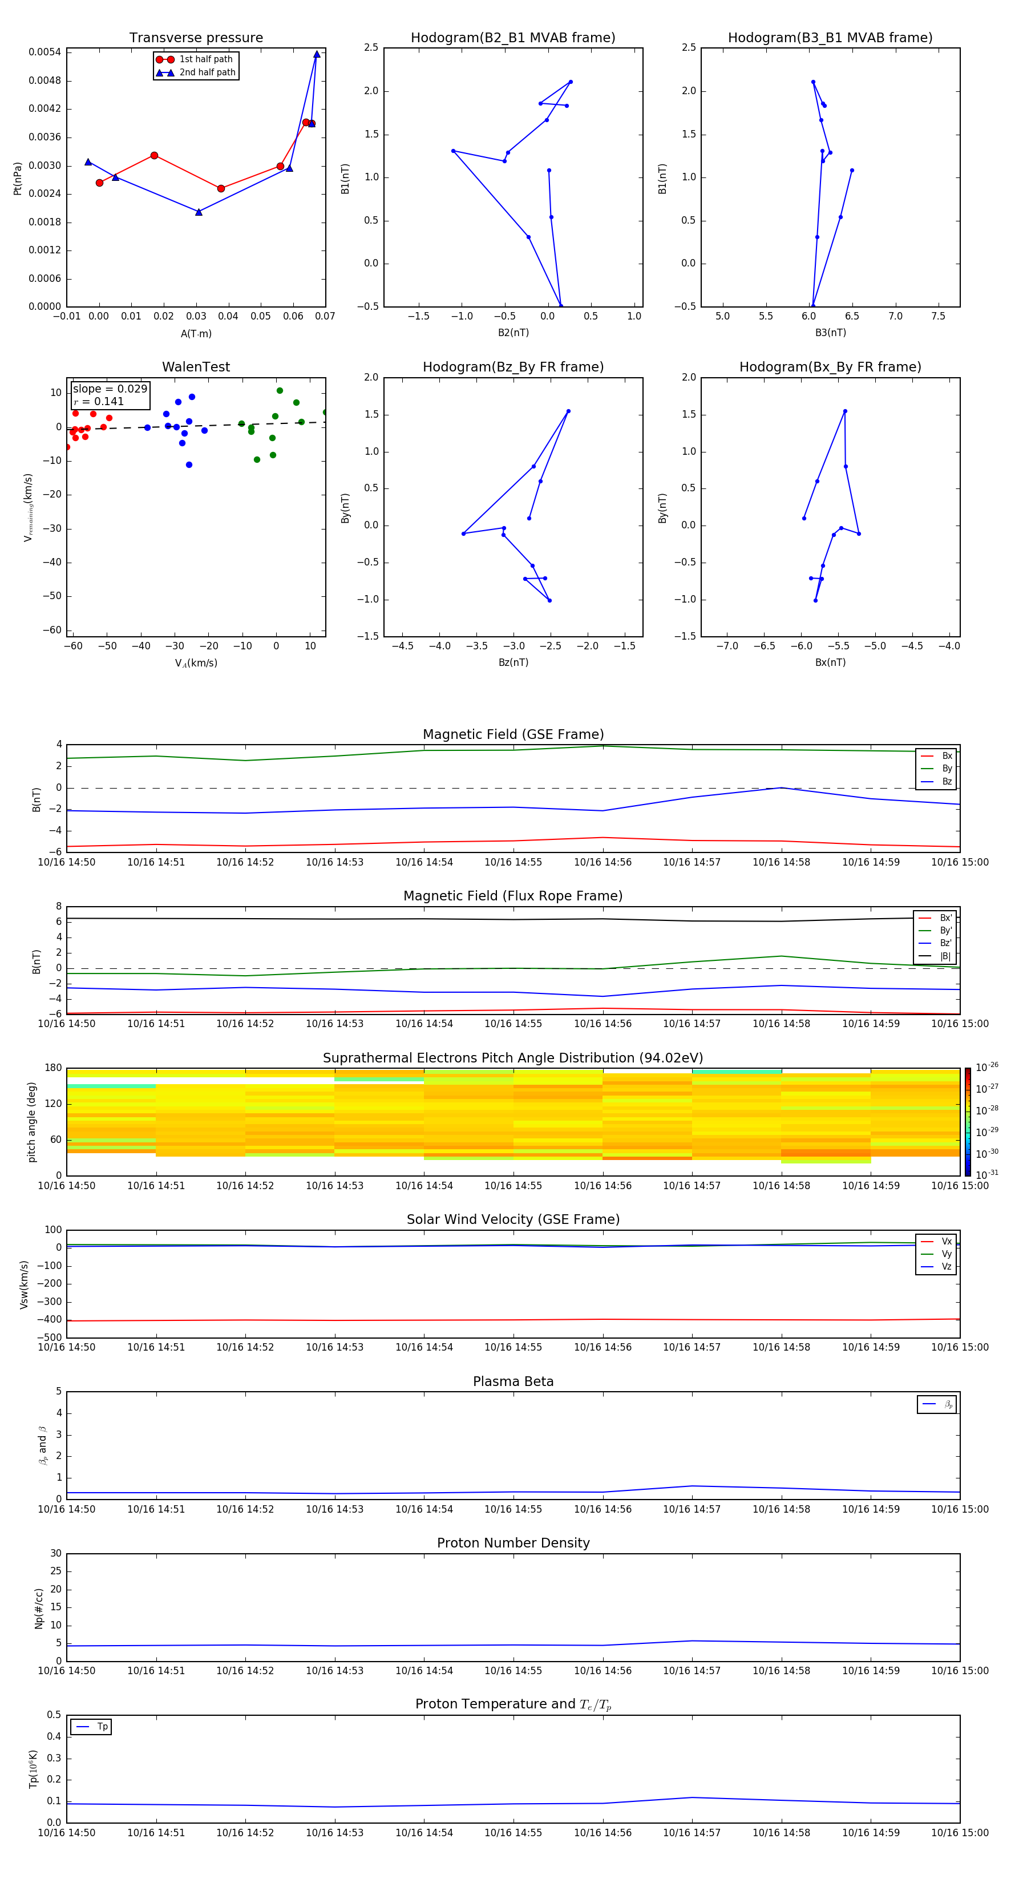This screenshot has height=1883, width=1027.
Task: Click the Suprathermal Electrons Pitch Angle Distribution title
Action: point(513,1058)
